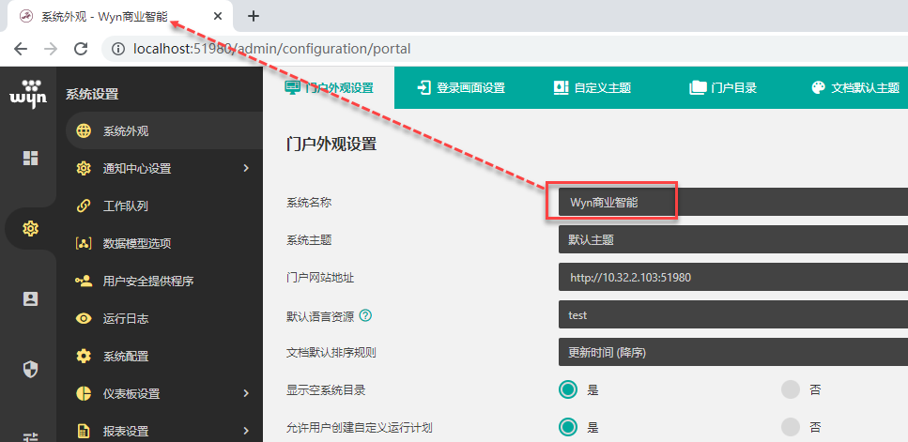Open the security shield icon in left rail
This screenshot has height=442, width=908.
click(30, 369)
